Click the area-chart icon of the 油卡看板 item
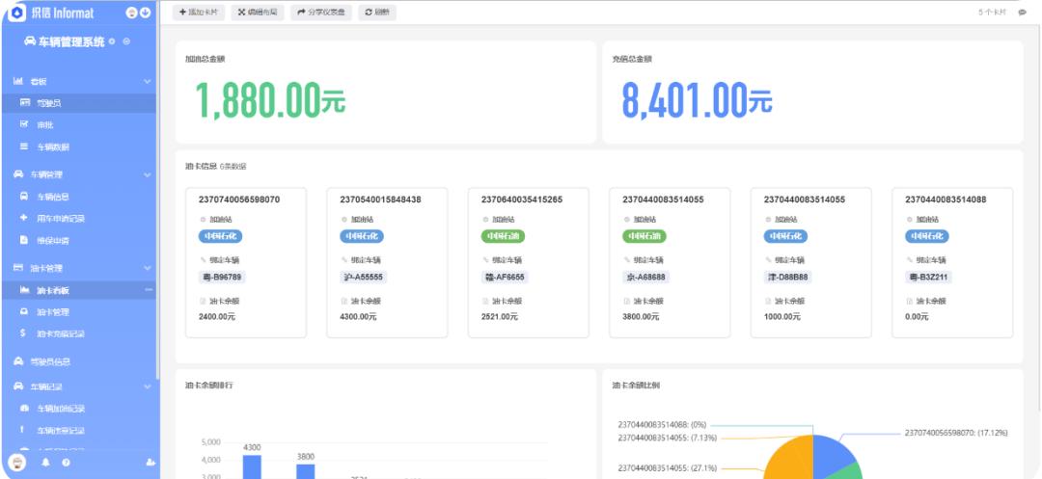The height and width of the screenshot is (479, 1042). click(x=24, y=290)
